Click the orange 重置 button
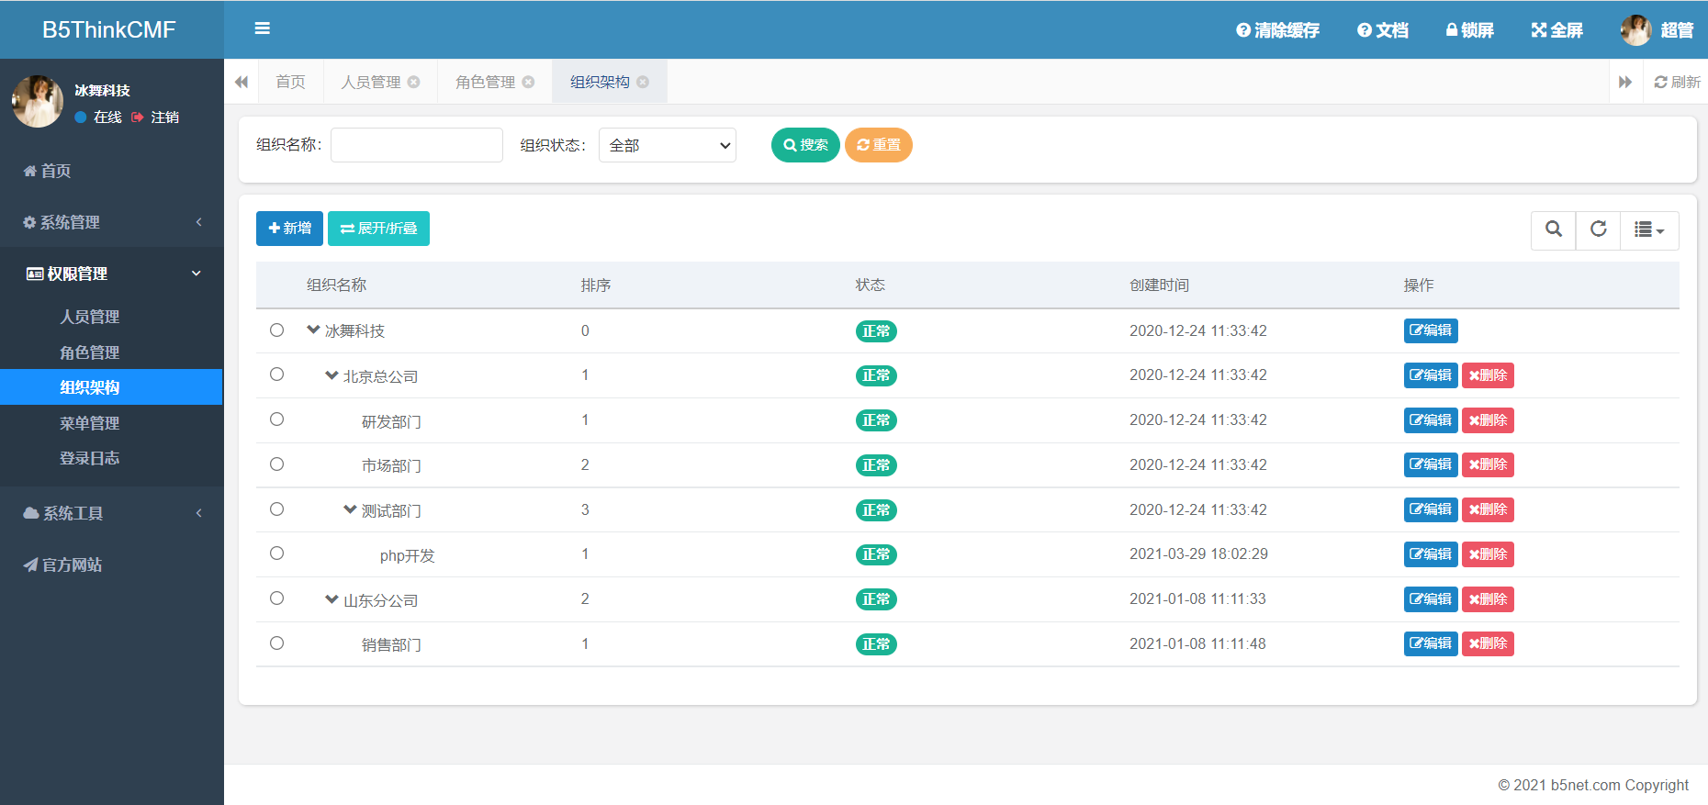1708x805 pixels. [x=879, y=145]
